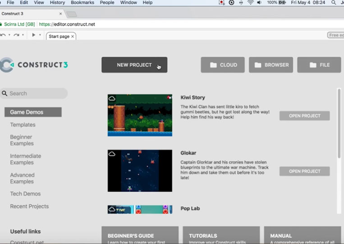Click the folder icon on BROWSER button

pos(258,65)
